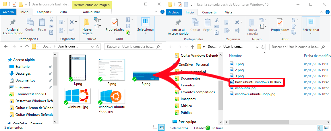The height and width of the screenshot is (131, 331).
Task: Open address history dropdown in right window
Action: 258,47
